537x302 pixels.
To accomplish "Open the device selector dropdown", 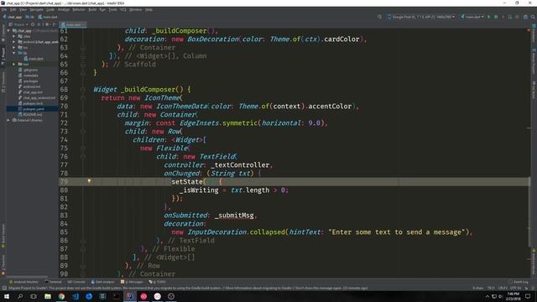I will (422, 17).
